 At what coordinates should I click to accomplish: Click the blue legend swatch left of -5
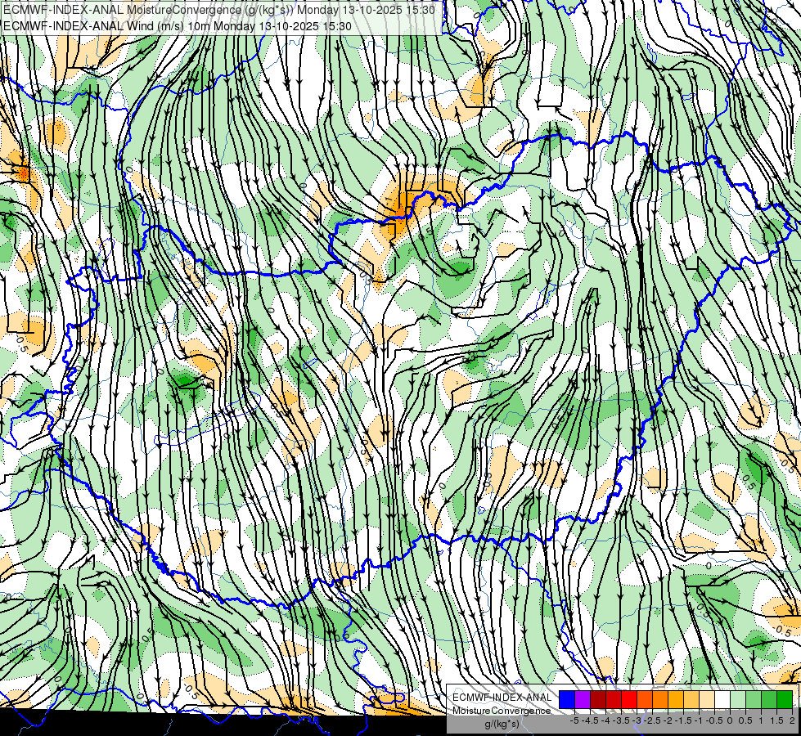click(x=567, y=699)
